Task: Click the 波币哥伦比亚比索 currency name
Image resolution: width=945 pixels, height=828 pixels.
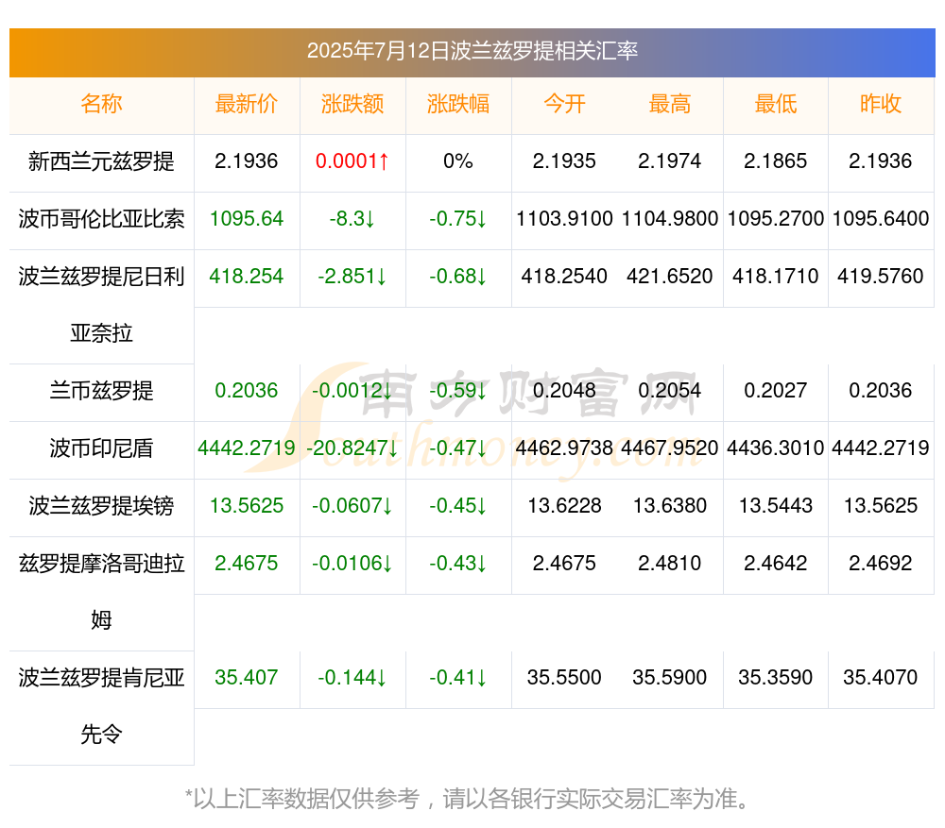Action: click(101, 219)
